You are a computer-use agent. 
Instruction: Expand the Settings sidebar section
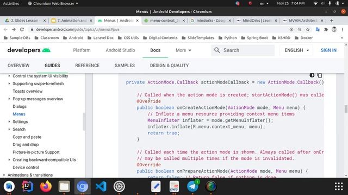coord(9,121)
